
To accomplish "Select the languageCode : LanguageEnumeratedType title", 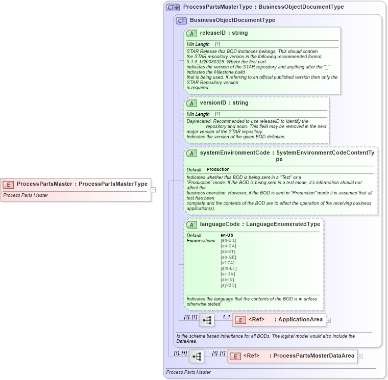I will [x=260, y=224].
